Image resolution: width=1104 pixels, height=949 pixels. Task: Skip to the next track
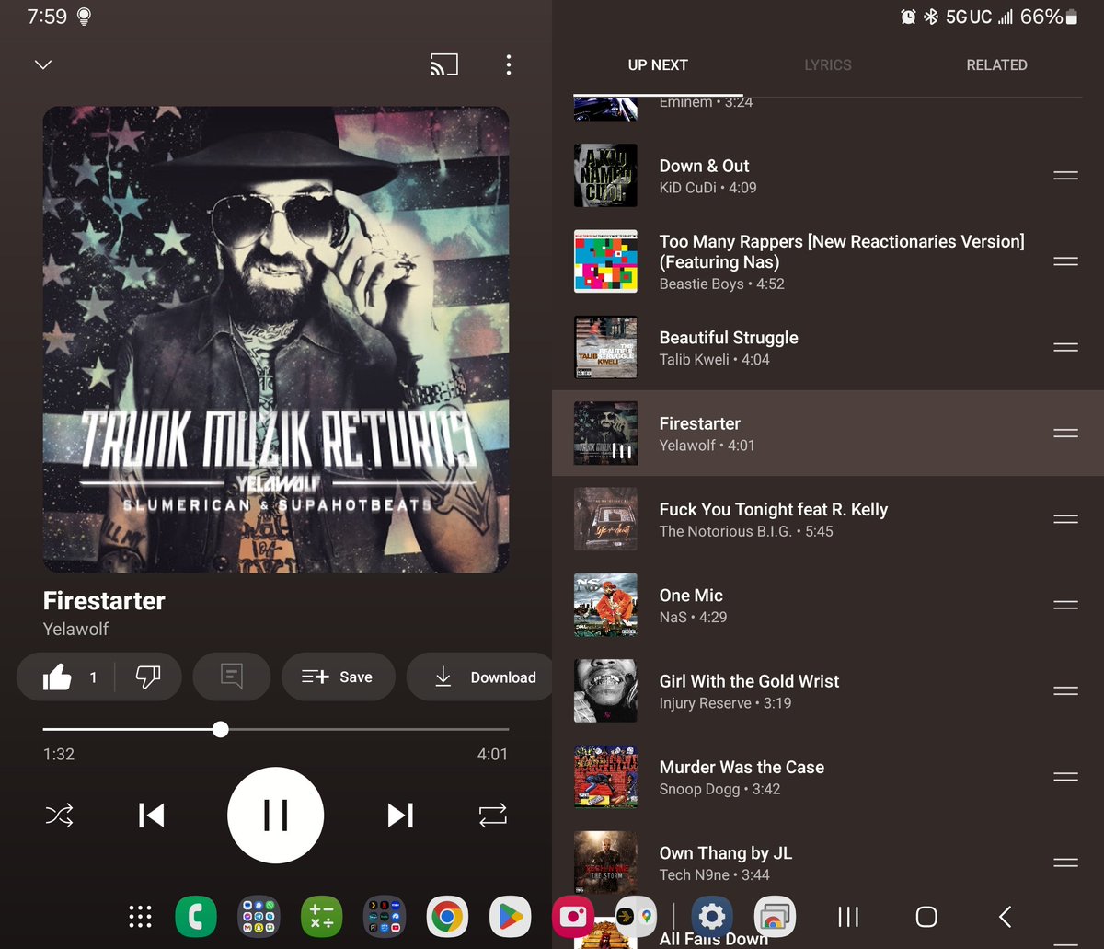(x=400, y=816)
